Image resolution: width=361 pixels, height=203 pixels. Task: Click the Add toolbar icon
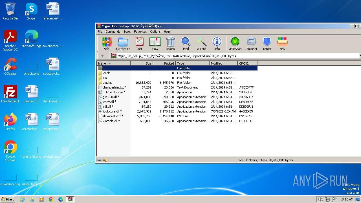[107, 44]
